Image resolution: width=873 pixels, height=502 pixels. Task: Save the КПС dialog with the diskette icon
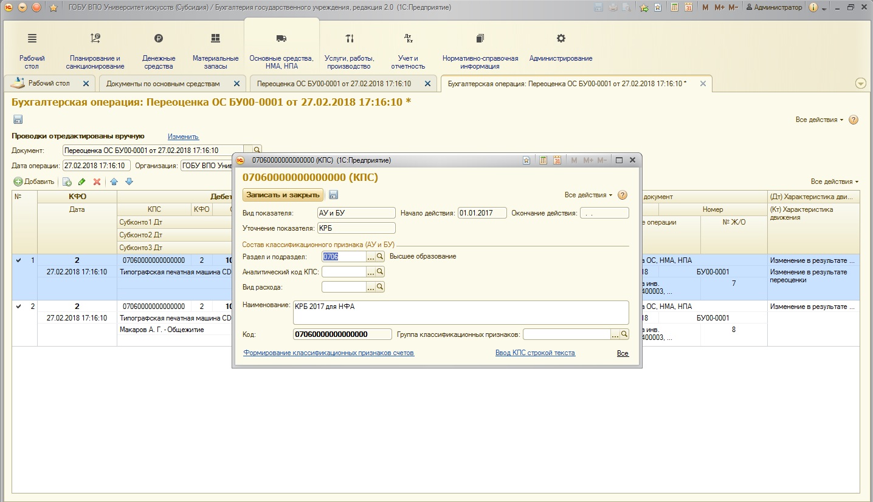click(333, 195)
